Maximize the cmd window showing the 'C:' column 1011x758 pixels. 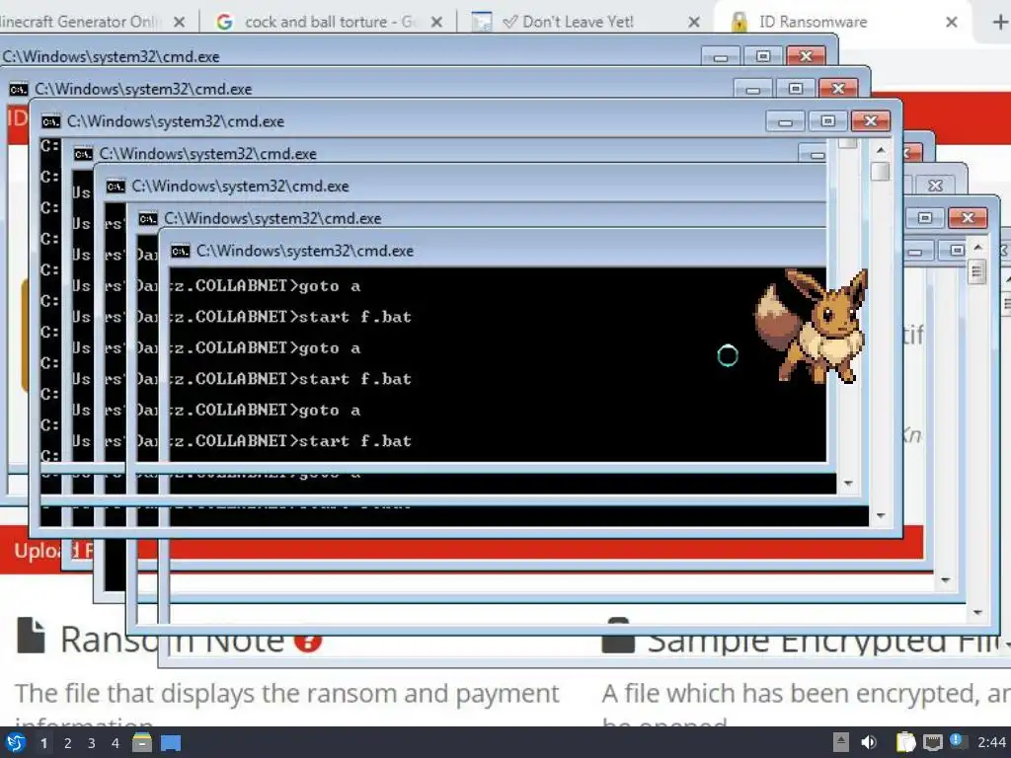pos(828,120)
